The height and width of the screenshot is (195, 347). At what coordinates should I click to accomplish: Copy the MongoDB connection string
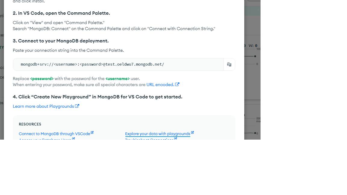(229, 64)
